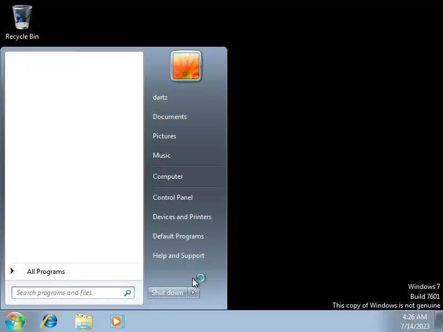Click the magnifier icon in the search box
This screenshot has width=443, height=332.
point(128,293)
